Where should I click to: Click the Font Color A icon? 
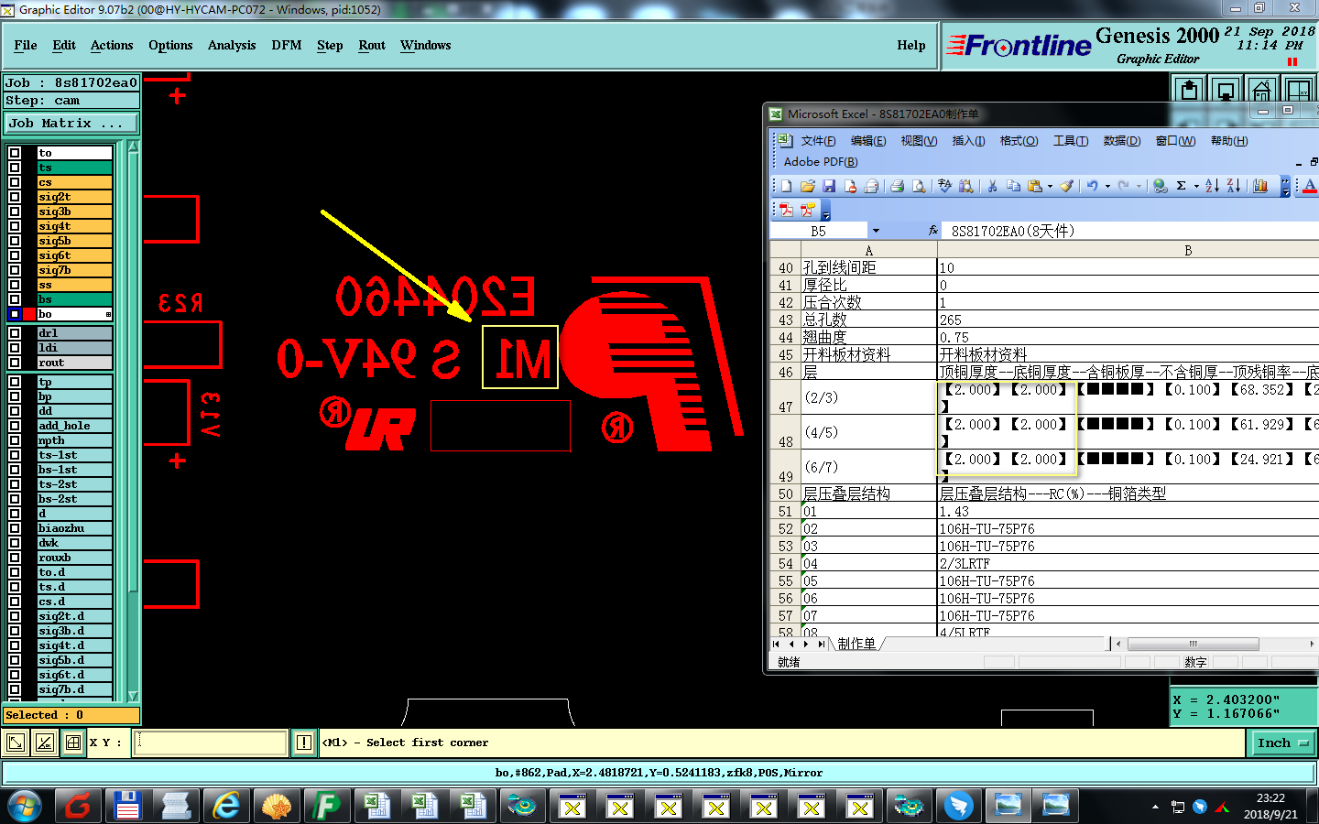[x=1310, y=186]
